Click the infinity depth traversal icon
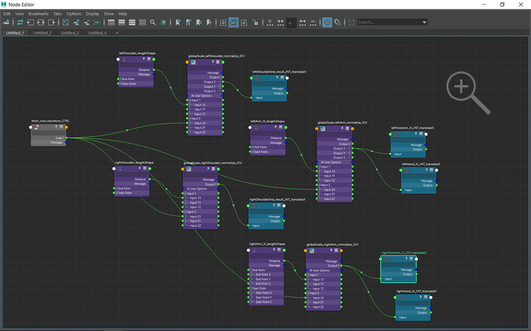Screen dimensions: 531x331 pyautogui.click(x=313, y=22)
